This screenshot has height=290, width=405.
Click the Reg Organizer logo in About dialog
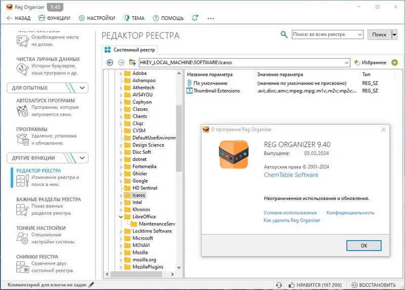[x=234, y=155]
